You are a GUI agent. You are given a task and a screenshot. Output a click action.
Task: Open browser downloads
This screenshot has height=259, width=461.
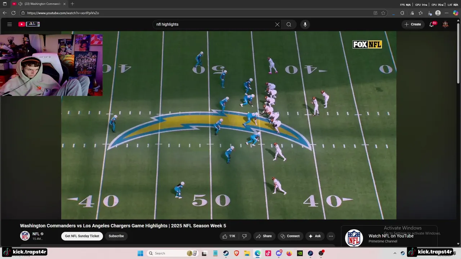click(430, 13)
